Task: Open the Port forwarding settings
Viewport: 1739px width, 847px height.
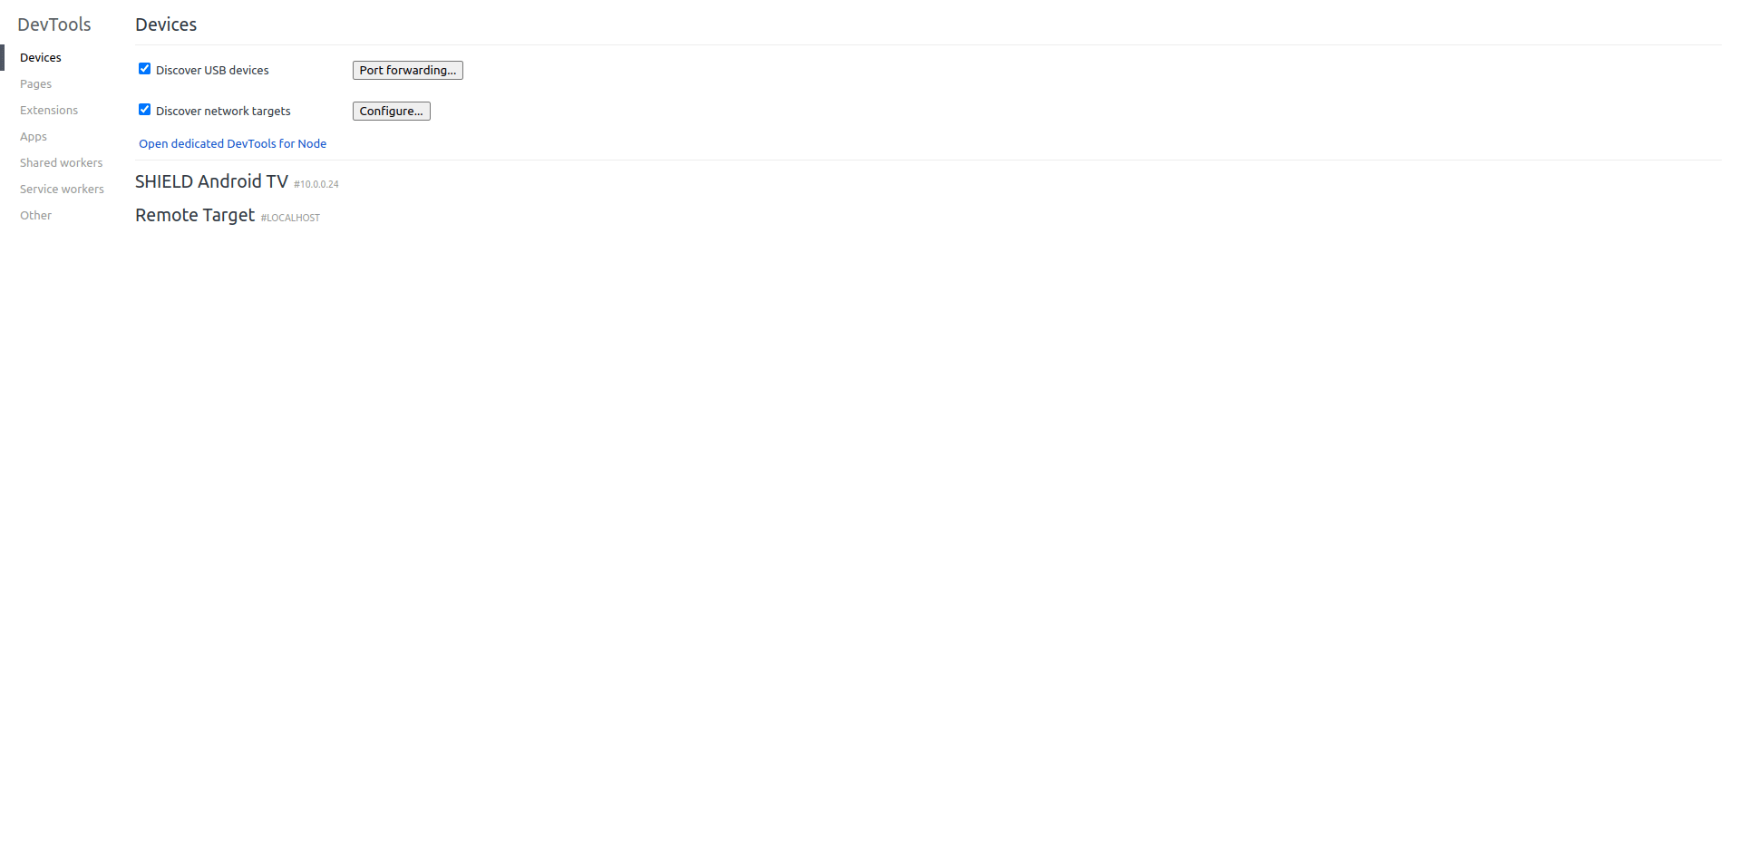Action: click(407, 70)
